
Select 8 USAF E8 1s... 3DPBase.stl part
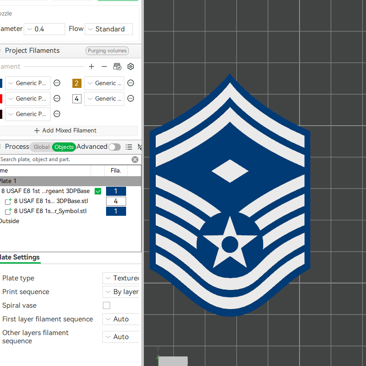[x=51, y=201]
